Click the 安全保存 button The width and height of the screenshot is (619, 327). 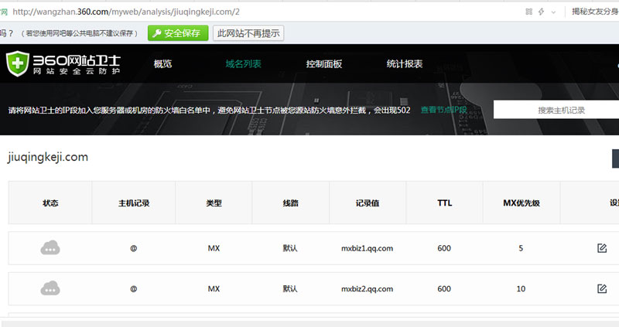178,33
